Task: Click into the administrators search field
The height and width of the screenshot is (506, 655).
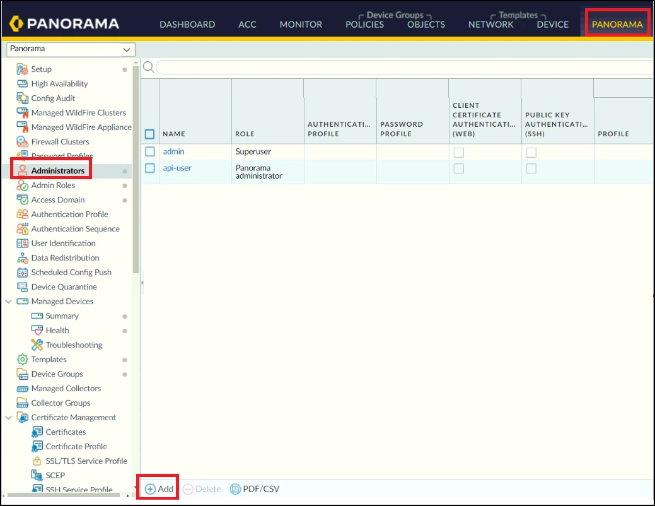Action: click(x=403, y=67)
